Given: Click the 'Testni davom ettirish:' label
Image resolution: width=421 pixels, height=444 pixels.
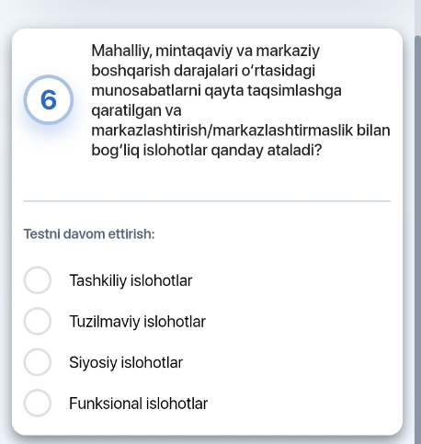Looking at the screenshot, I should [89, 234].
